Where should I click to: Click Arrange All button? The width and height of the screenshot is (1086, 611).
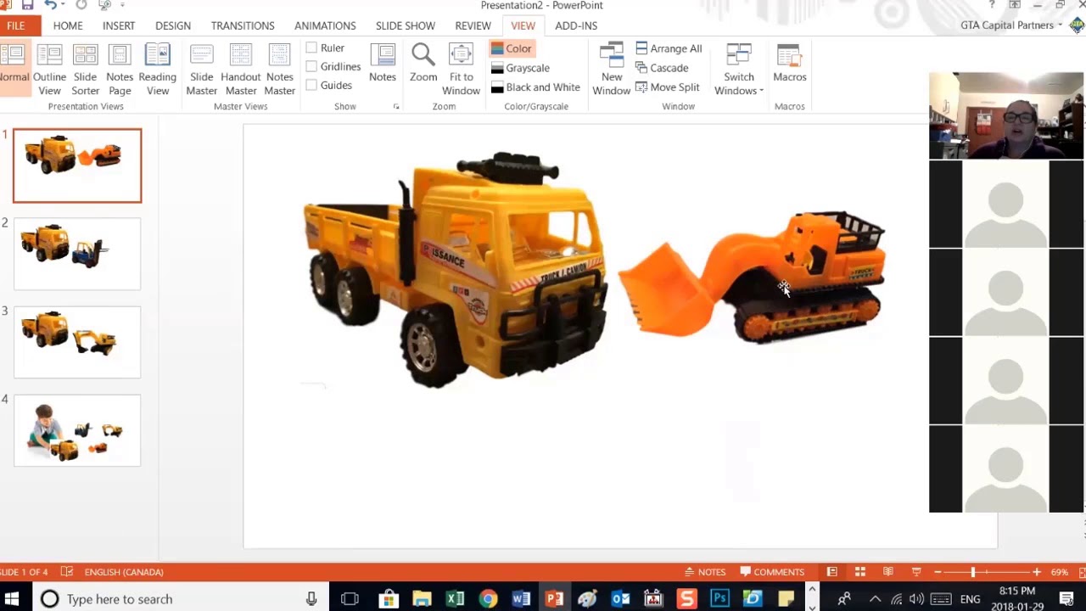(669, 48)
